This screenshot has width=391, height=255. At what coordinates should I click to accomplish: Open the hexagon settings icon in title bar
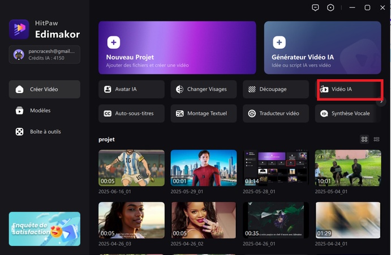[331, 7]
